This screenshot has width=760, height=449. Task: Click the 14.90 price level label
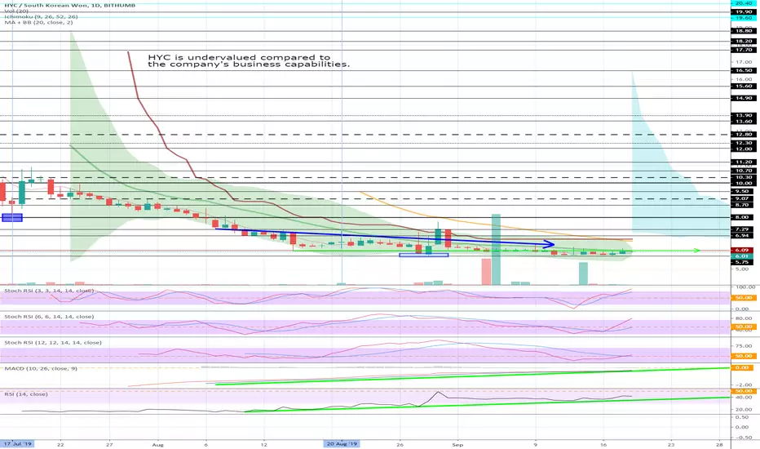click(x=744, y=98)
